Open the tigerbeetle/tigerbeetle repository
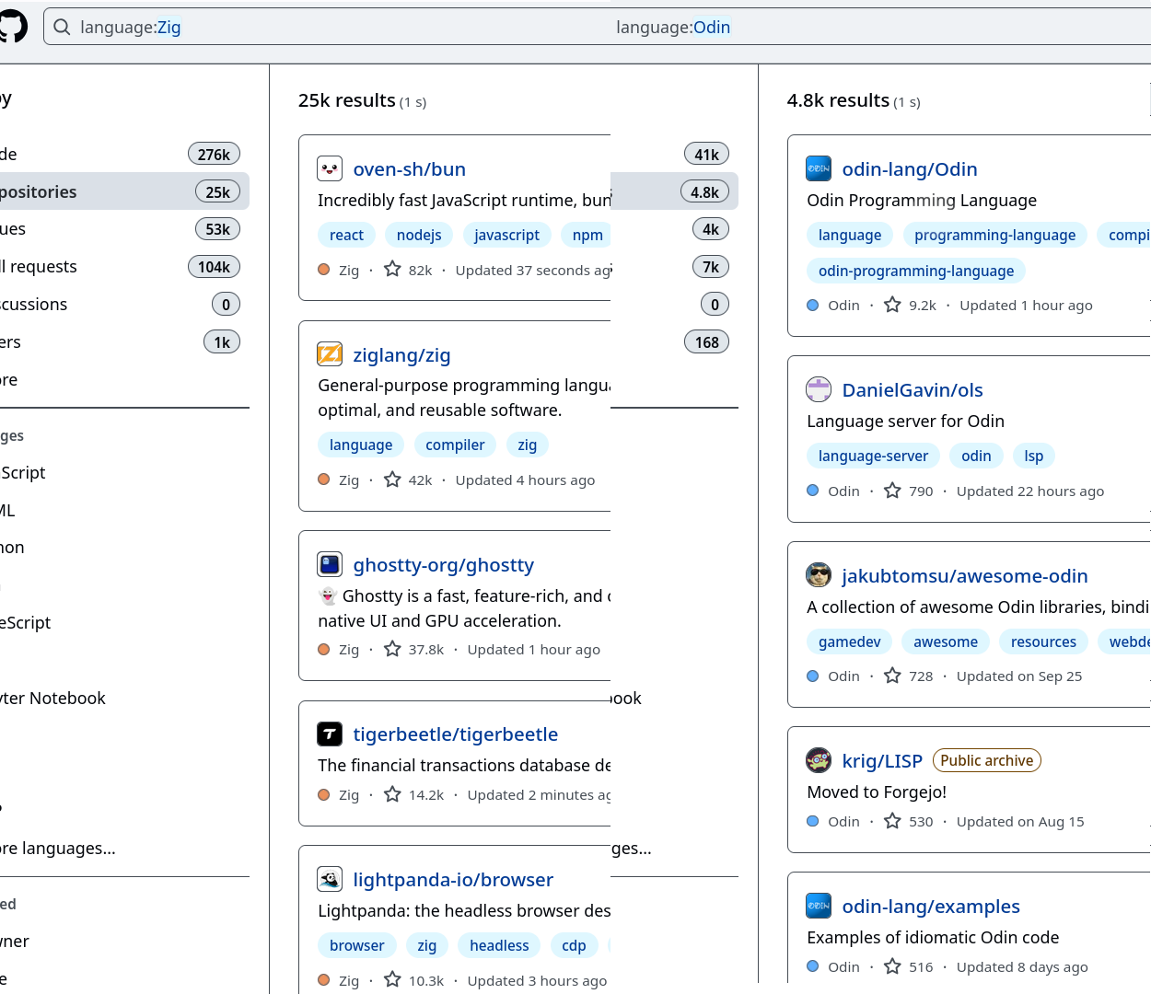 coord(455,734)
